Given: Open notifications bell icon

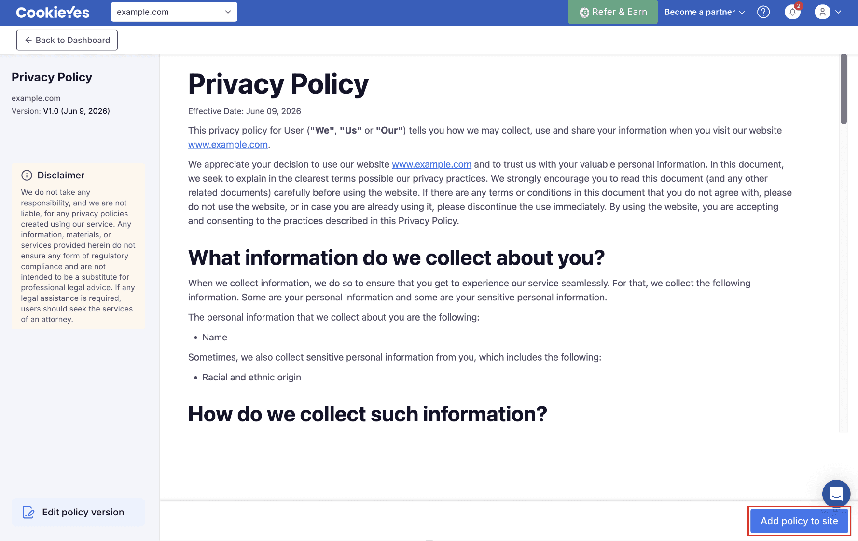Looking at the screenshot, I should click(x=792, y=12).
